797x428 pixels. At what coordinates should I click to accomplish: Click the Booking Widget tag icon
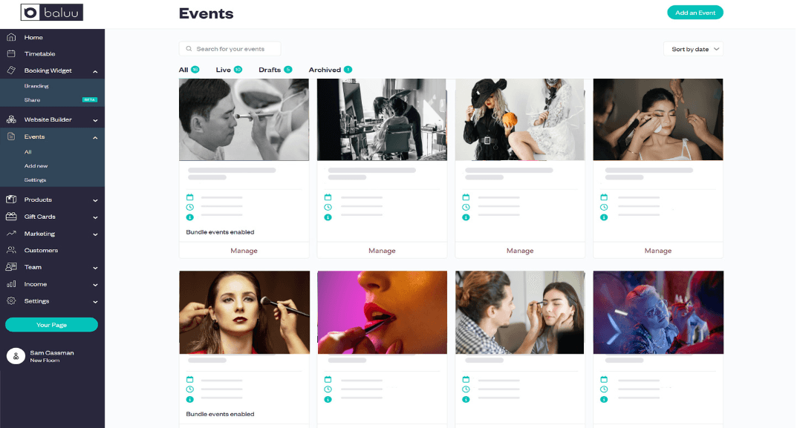point(11,70)
